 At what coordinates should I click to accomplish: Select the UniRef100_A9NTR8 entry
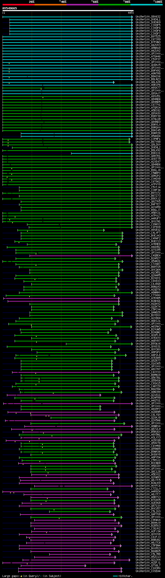(x=148, y=73)
